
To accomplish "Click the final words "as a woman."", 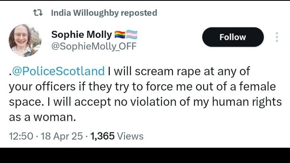I will [42, 118].
